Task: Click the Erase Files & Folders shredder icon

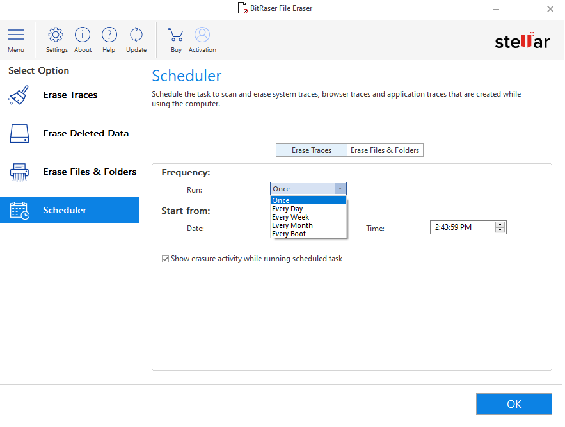Action: (19, 172)
